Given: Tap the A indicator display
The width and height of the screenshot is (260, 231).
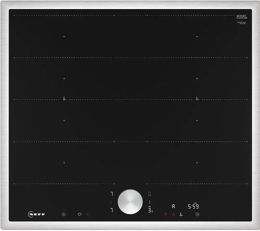Looking at the screenshot, I should pyautogui.click(x=173, y=206).
